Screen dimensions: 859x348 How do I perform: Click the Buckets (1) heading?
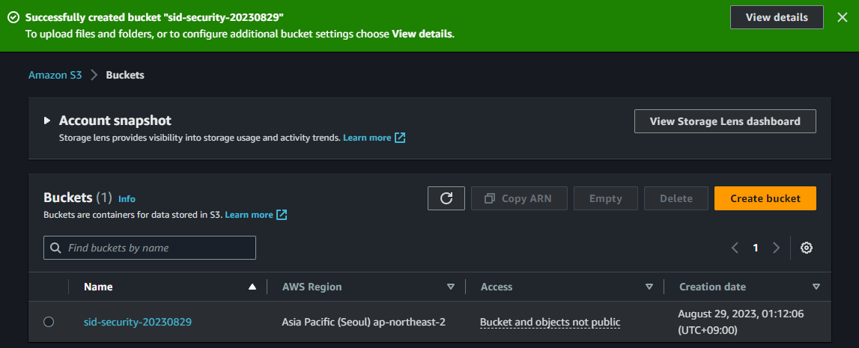click(78, 198)
